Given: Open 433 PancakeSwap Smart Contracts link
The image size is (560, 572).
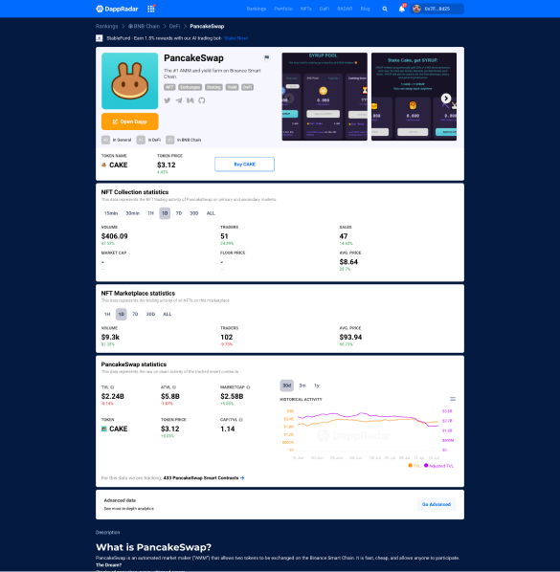Looking at the screenshot, I should click(204, 478).
